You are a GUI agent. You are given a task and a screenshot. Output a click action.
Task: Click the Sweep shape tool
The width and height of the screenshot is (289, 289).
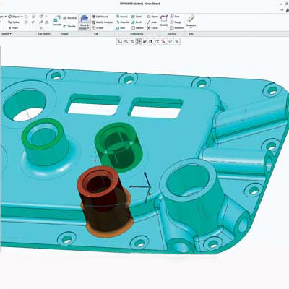69,26
